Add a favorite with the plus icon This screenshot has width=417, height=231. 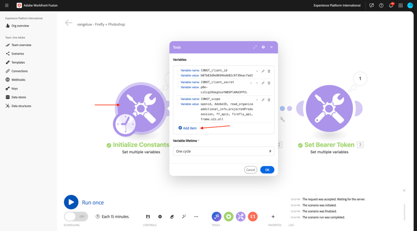click(x=273, y=217)
